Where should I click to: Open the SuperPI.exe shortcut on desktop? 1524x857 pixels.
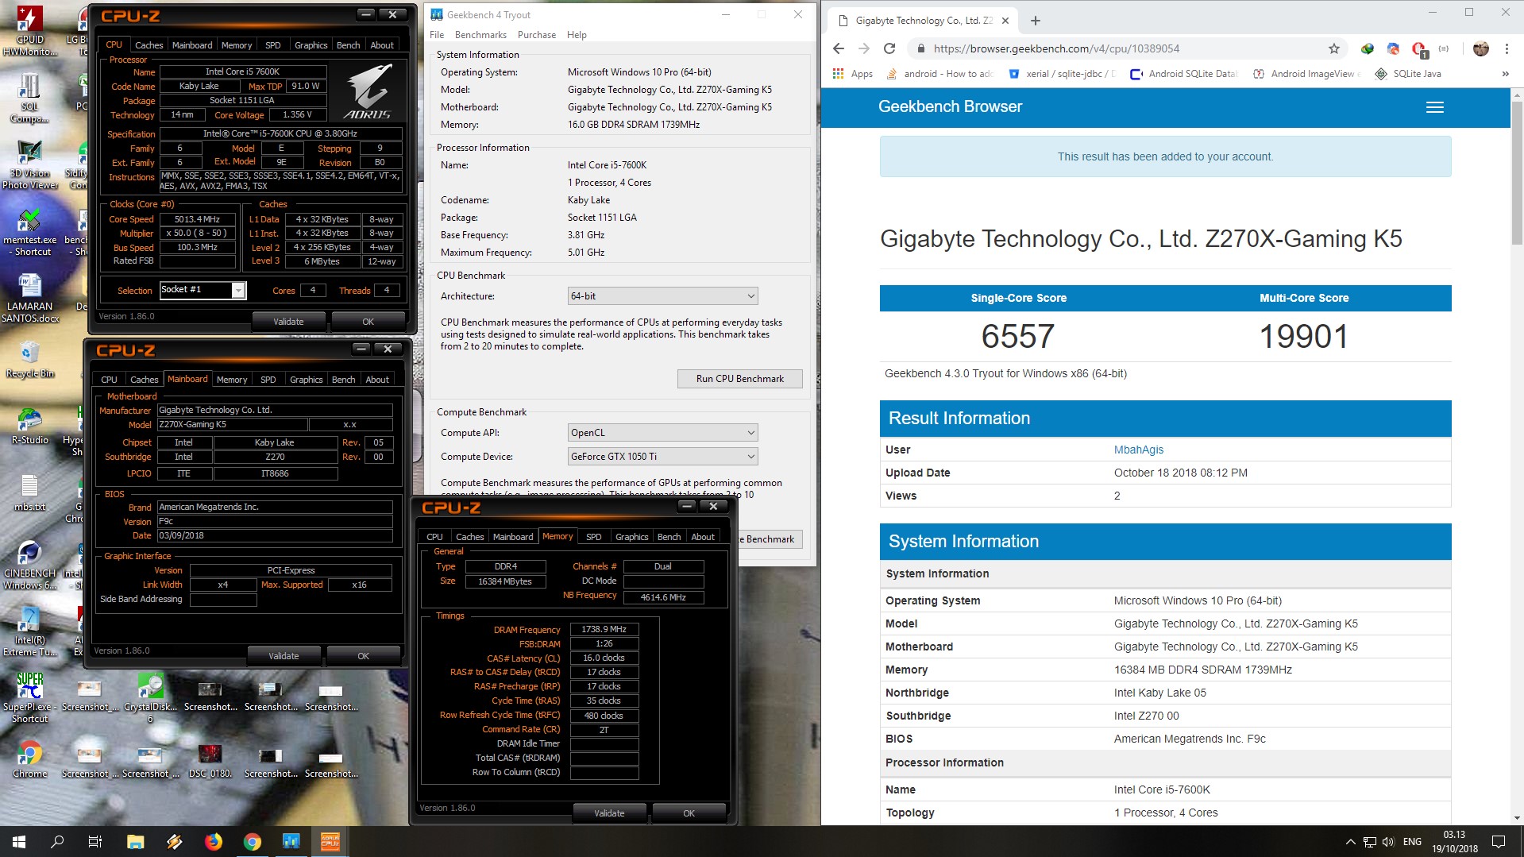click(30, 697)
